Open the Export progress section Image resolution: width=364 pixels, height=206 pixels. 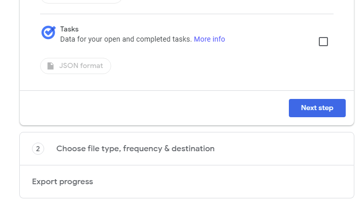(x=187, y=182)
